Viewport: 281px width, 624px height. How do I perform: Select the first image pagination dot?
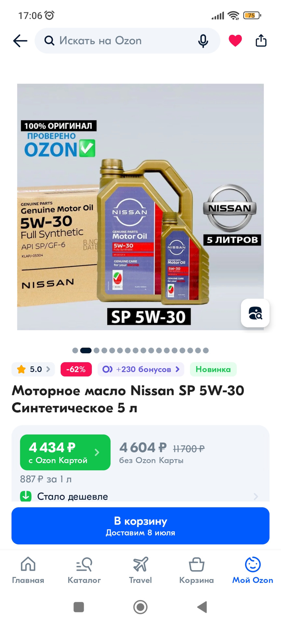pos(75,350)
